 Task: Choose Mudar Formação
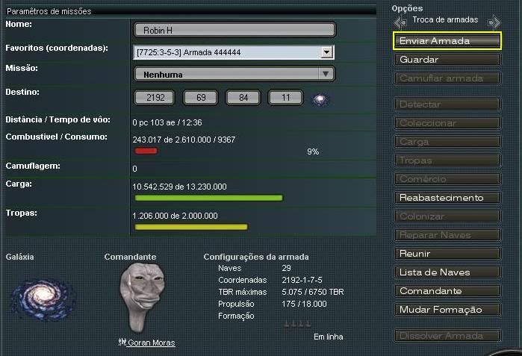click(447, 310)
